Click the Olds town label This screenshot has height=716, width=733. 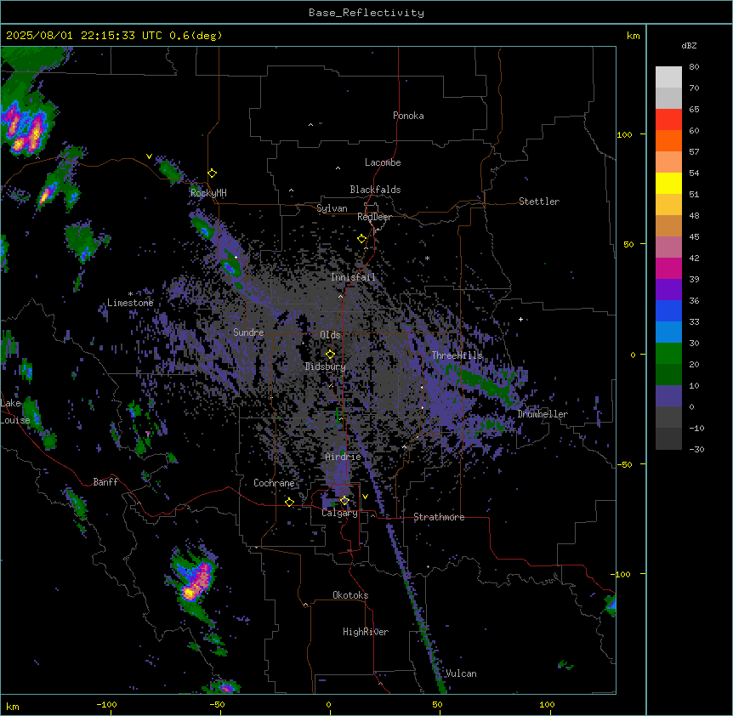[330, 335]
